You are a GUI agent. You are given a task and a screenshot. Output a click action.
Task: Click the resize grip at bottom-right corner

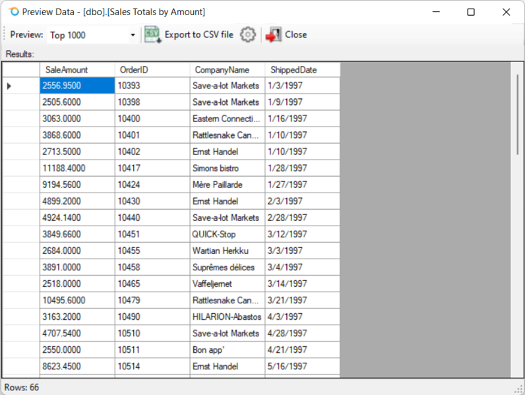click(x=518, y=388)
